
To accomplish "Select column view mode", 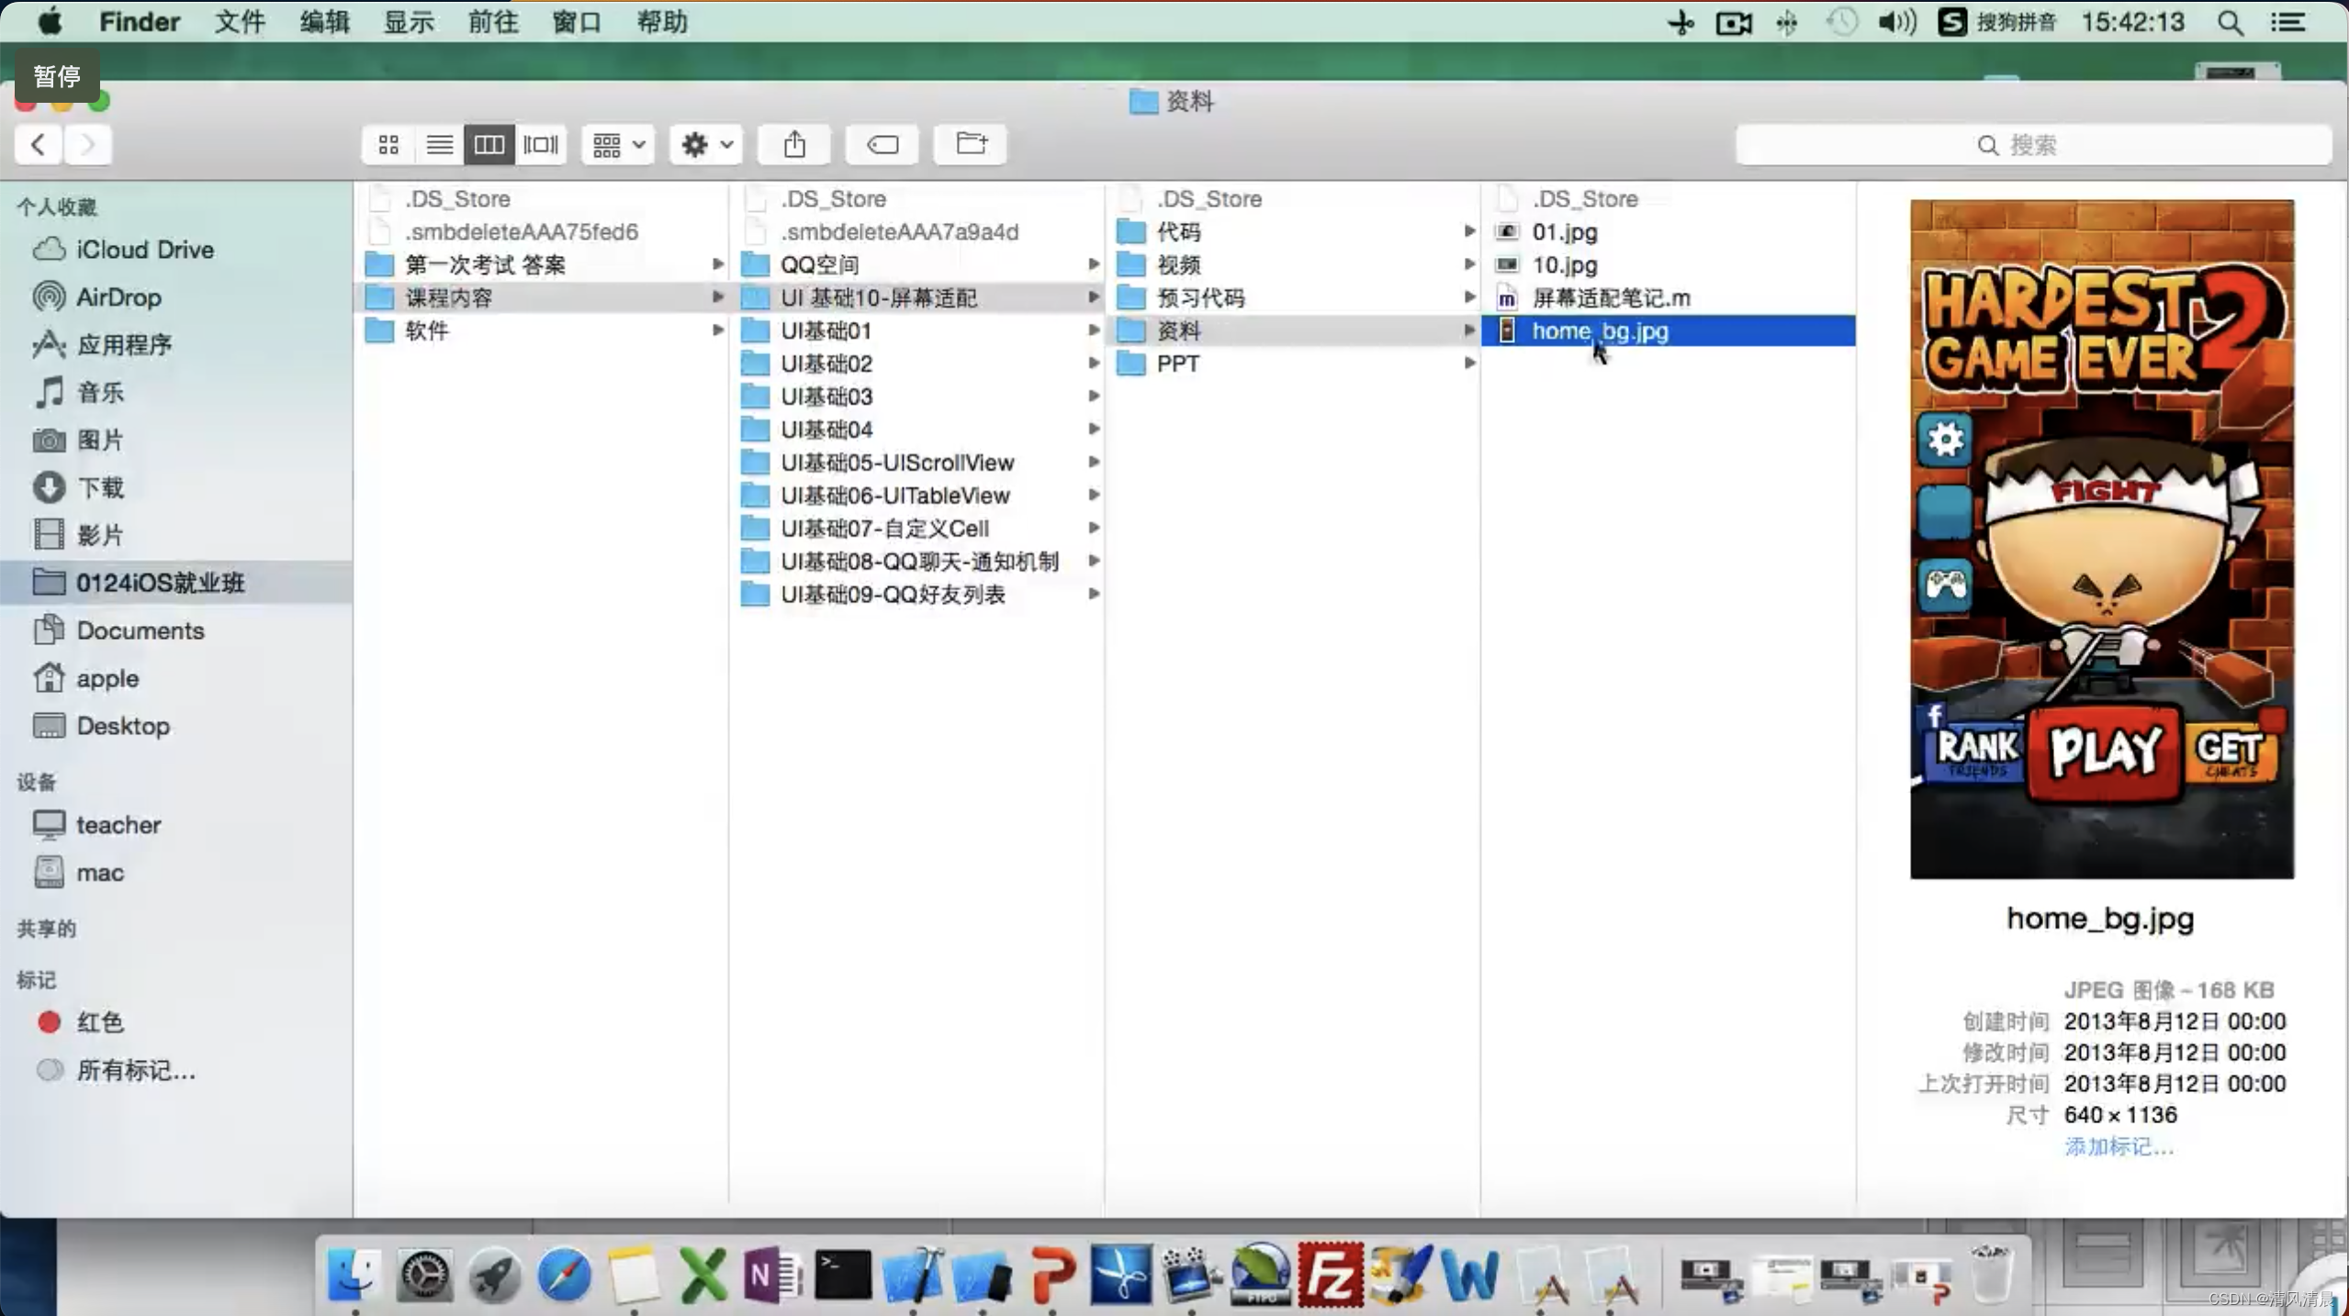I will point(489,145).
